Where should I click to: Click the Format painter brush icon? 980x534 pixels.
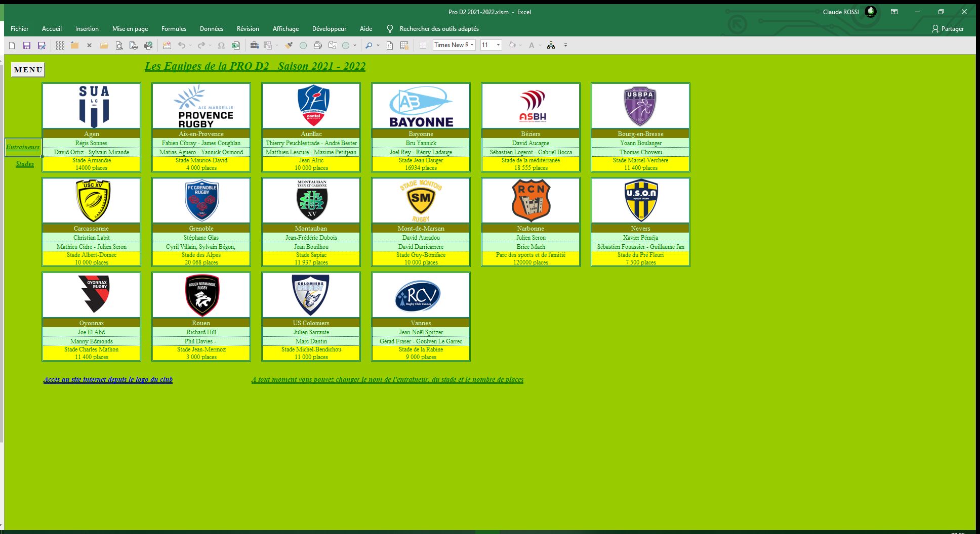pos(289,46)
